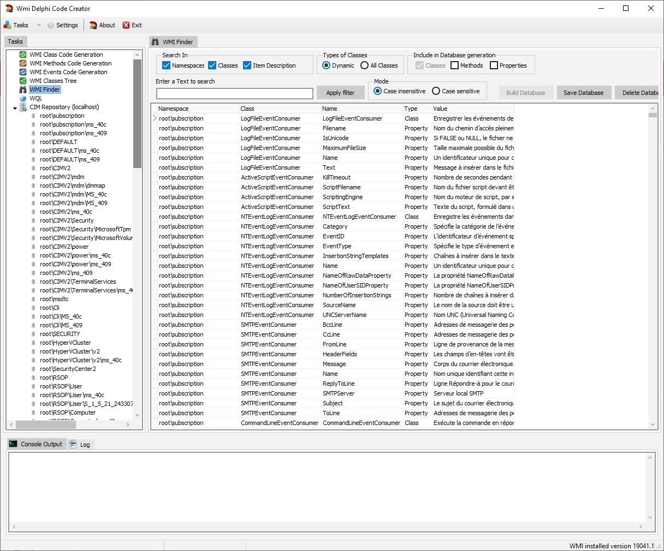This screenshot has height=551, width=664.
Task: Open WMI Classes Tree icon
Action: (23, 81)
